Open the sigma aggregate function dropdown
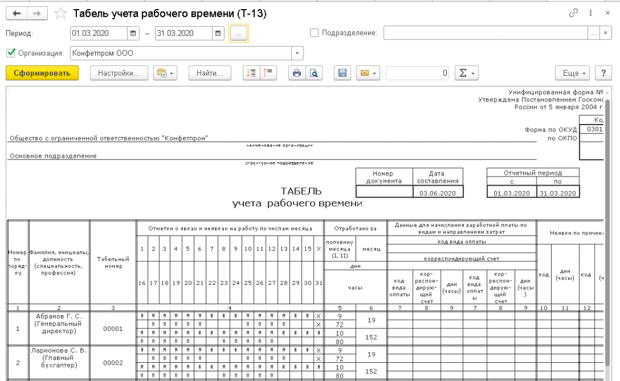Viewport: 620px width, 381px height. click(467, 73)
